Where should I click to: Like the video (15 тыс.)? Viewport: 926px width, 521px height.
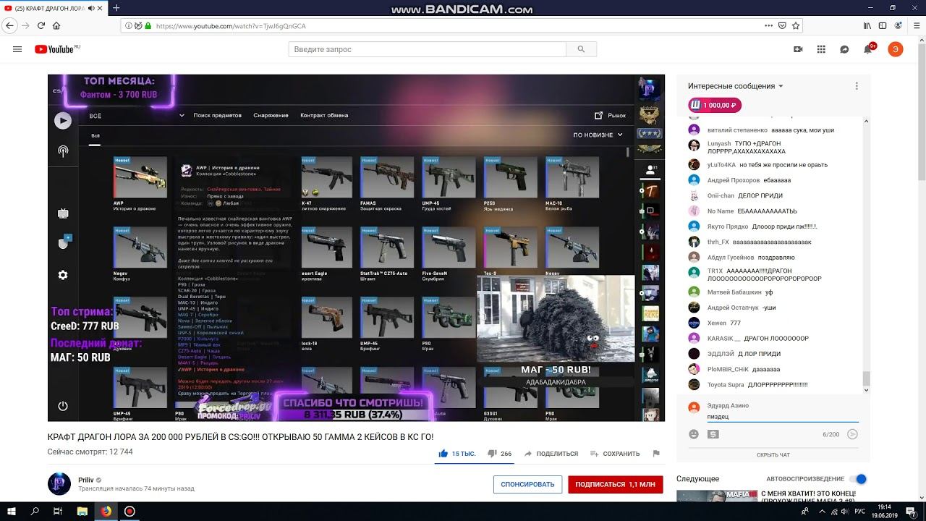pos(456,454)
